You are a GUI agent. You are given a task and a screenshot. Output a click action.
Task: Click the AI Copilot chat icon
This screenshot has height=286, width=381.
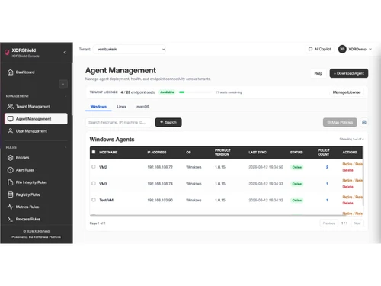click(310, 49)
